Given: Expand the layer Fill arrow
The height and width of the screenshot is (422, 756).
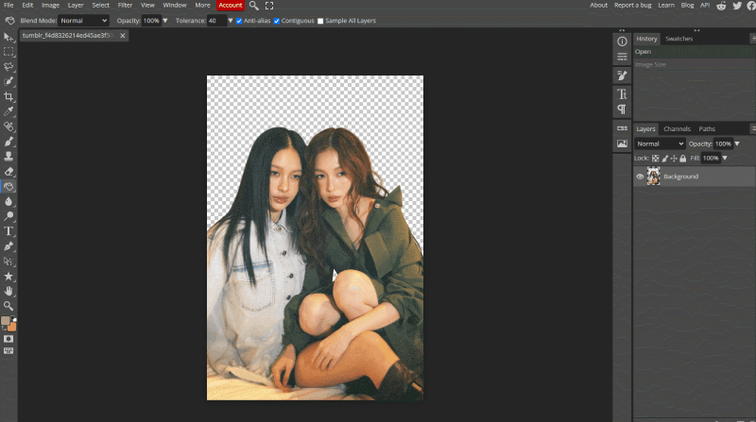Looking at the screenshot, I should tap(725, 158).
